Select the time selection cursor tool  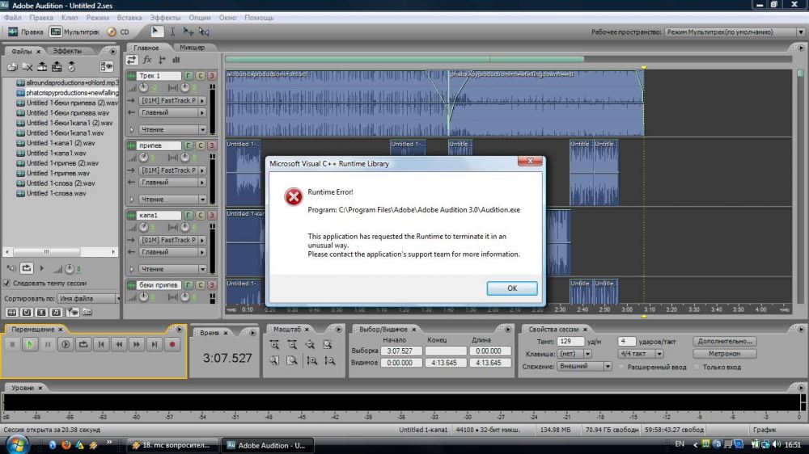172,32
